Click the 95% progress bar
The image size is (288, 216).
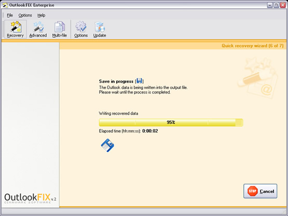(171, 123)
